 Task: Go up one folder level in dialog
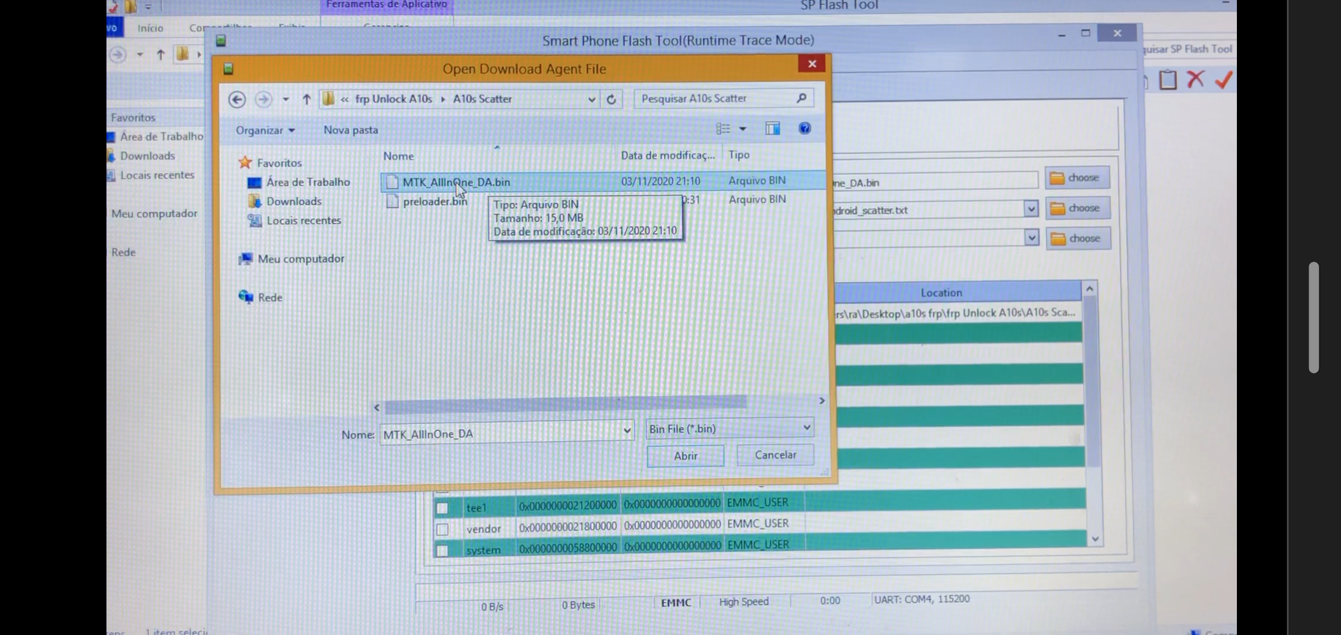coord(306,99)
